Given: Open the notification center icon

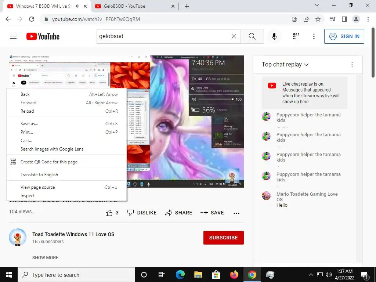Looking at the screenshot, I should (x=364, y=275).
